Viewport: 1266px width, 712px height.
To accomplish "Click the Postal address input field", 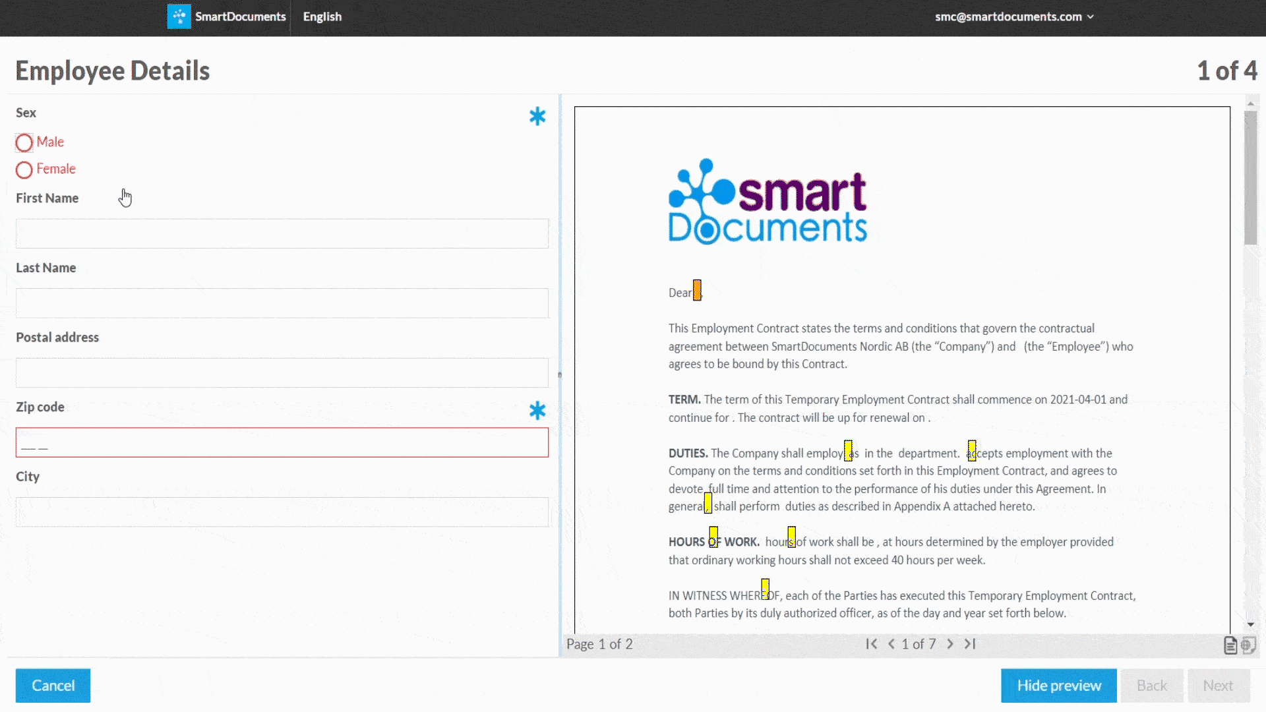I will pos(282,372).
